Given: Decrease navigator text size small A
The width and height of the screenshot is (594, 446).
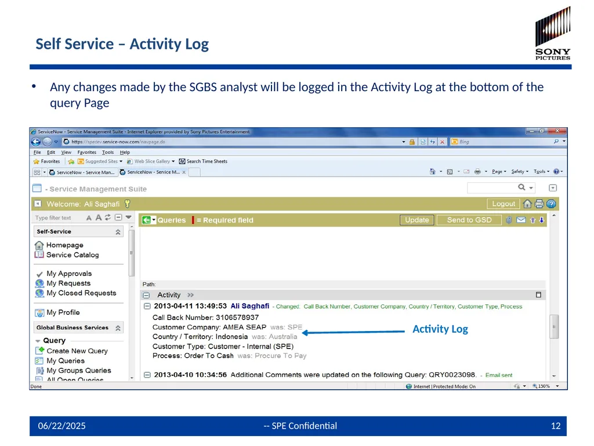Looking at the screenshot, I should (x=89, y=218).
